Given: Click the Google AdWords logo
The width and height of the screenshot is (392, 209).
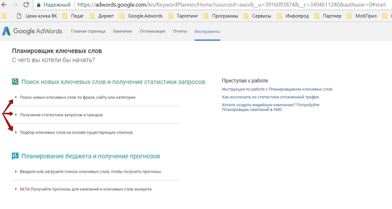Looking at the screenshot, I should (x=32, y=31).
